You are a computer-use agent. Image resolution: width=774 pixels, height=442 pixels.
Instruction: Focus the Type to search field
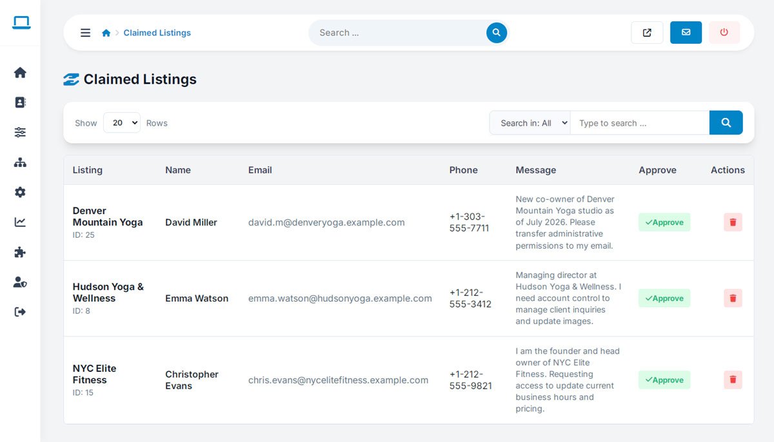(x=640, y=122)
